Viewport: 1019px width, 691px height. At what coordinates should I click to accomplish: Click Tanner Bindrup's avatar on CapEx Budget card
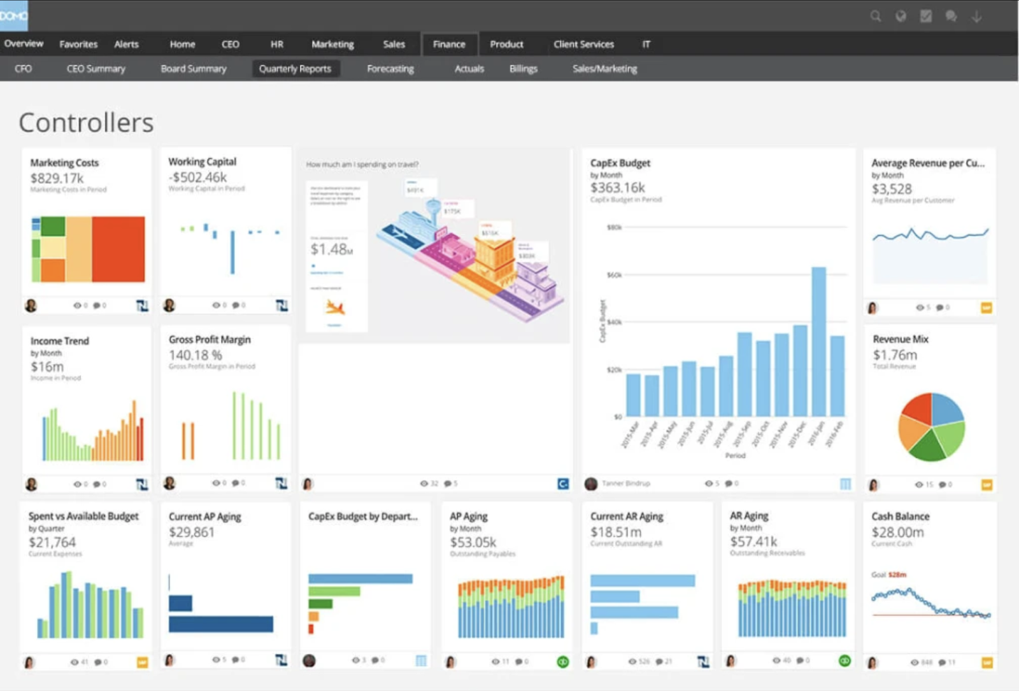click(x=590, y=484)
